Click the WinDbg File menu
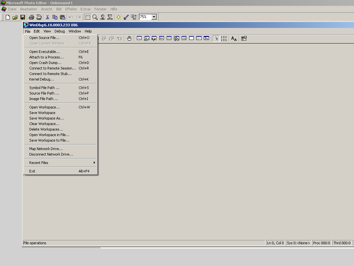Screen dimensions: 354x266 click(x=28, y=31)
